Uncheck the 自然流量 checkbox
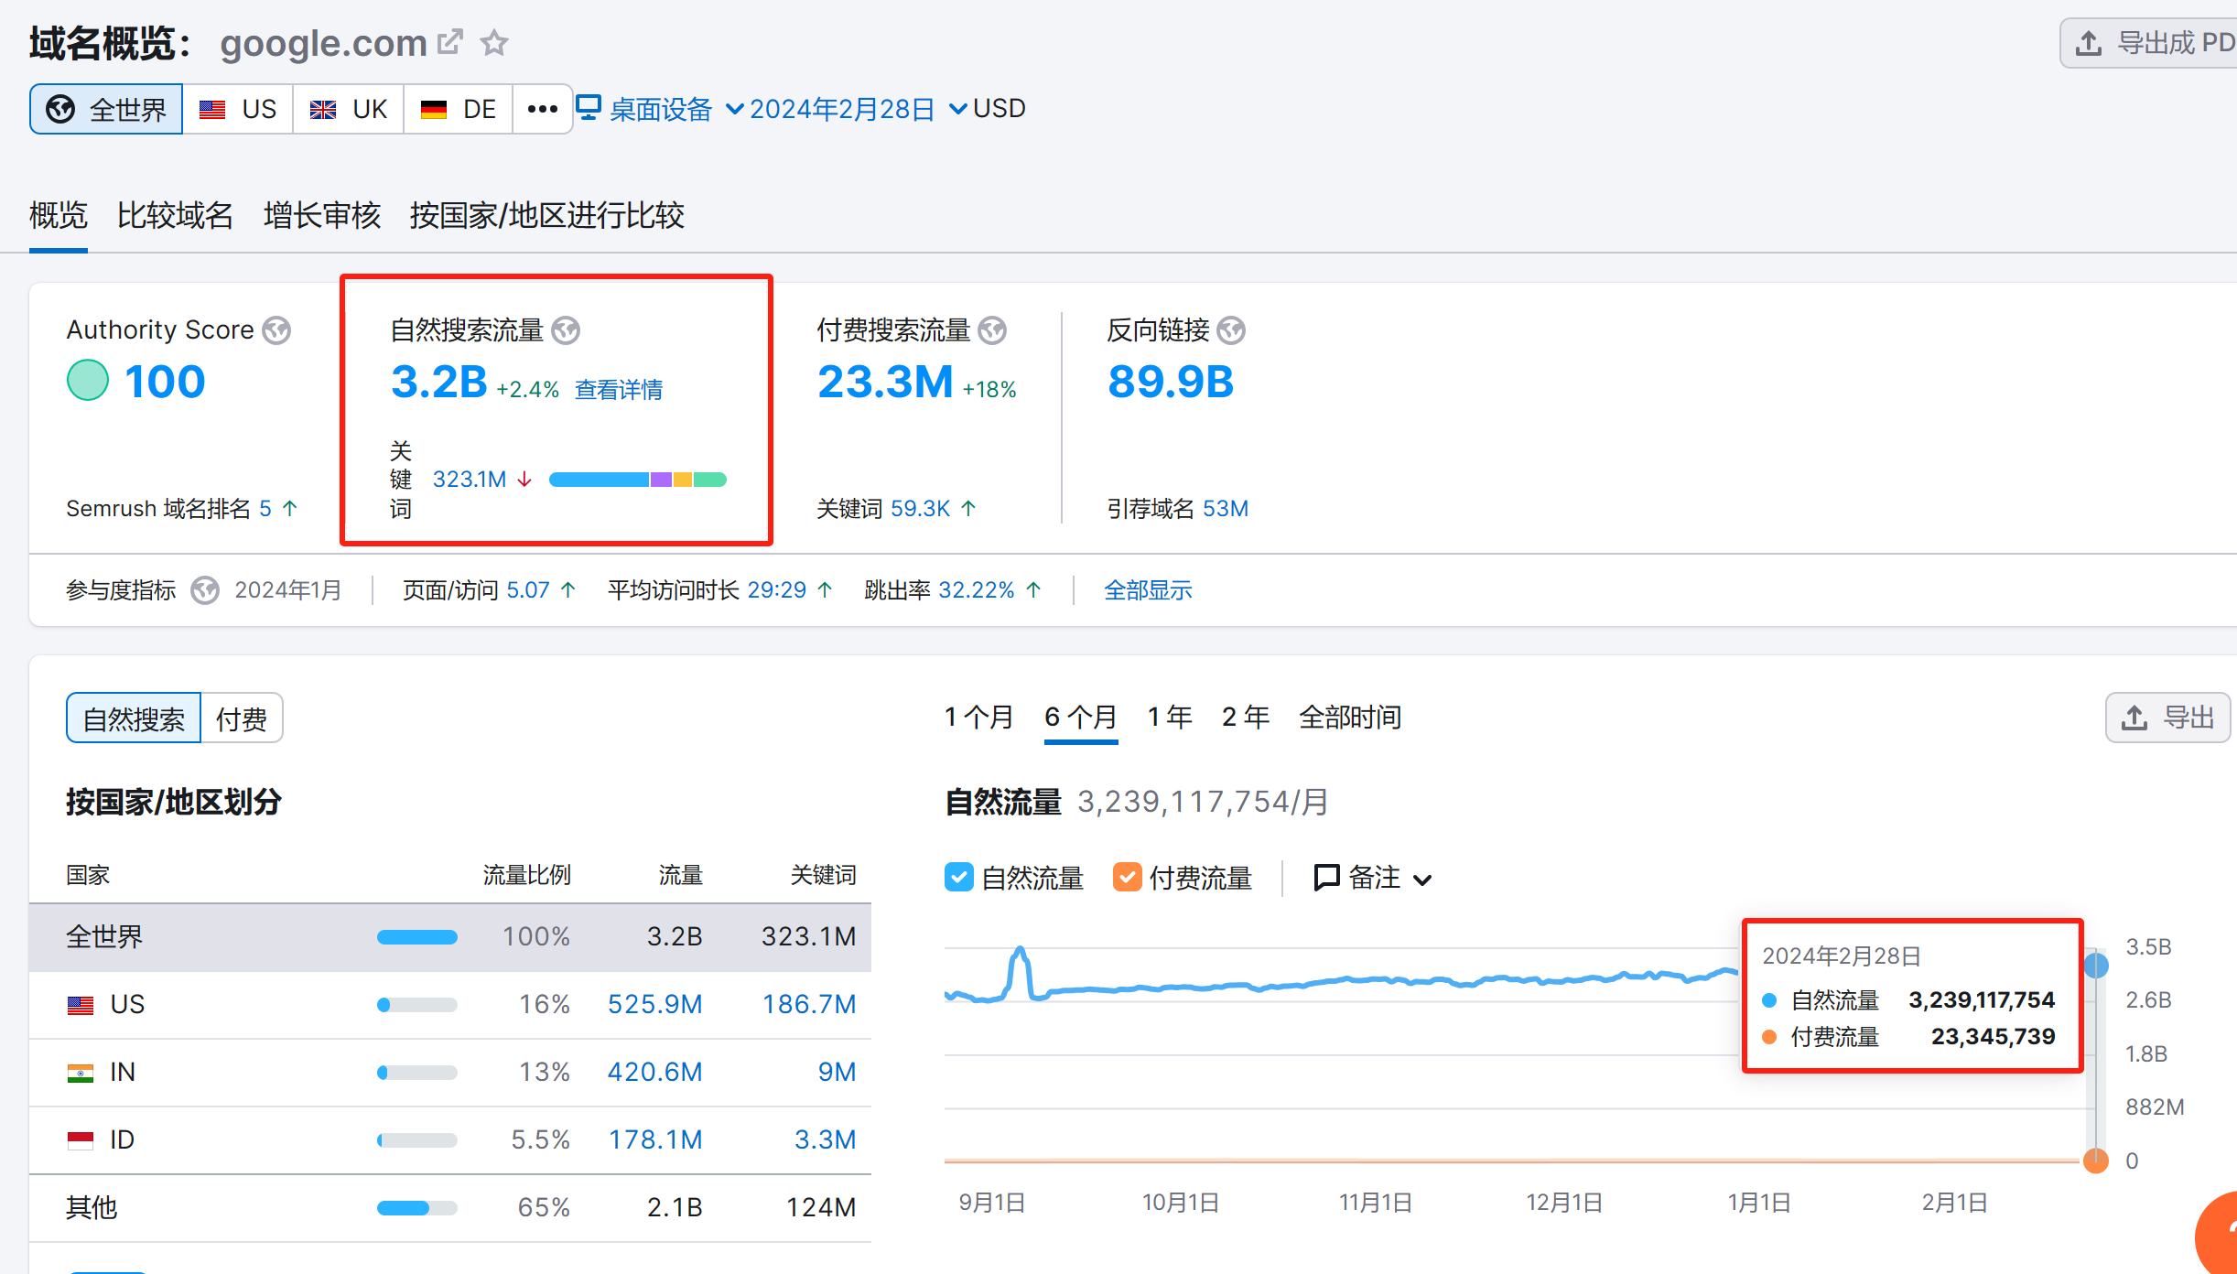This screenshot has width=2237, height=1274. [x=958, y=877]
